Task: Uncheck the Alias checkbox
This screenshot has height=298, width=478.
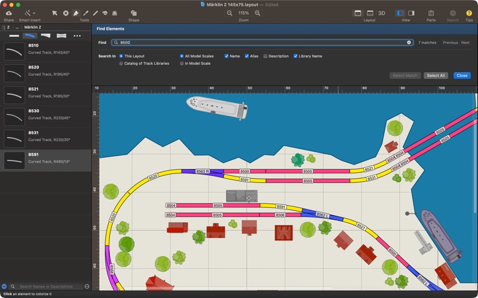Action: click(247, 56)
